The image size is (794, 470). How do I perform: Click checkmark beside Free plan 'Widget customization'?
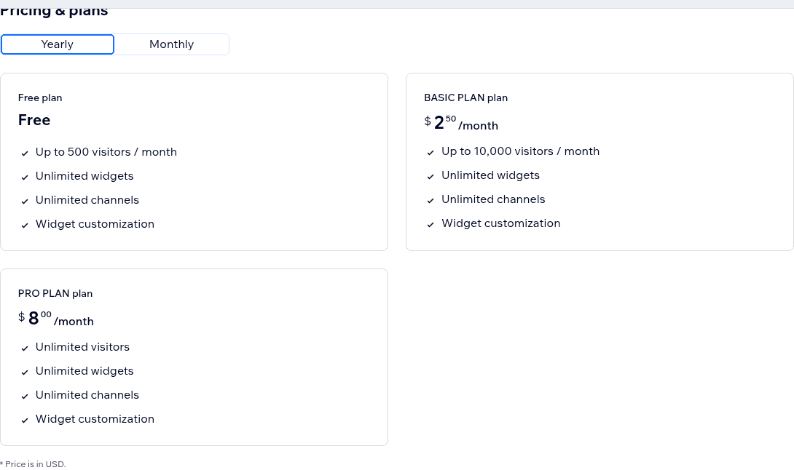tap(25, 225)
